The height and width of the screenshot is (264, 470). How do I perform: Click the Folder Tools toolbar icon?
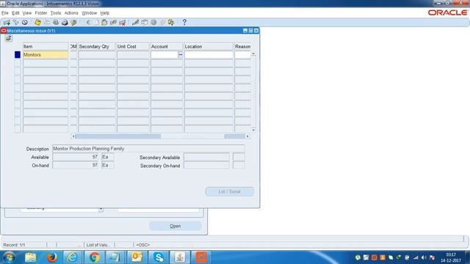point(171,23)
